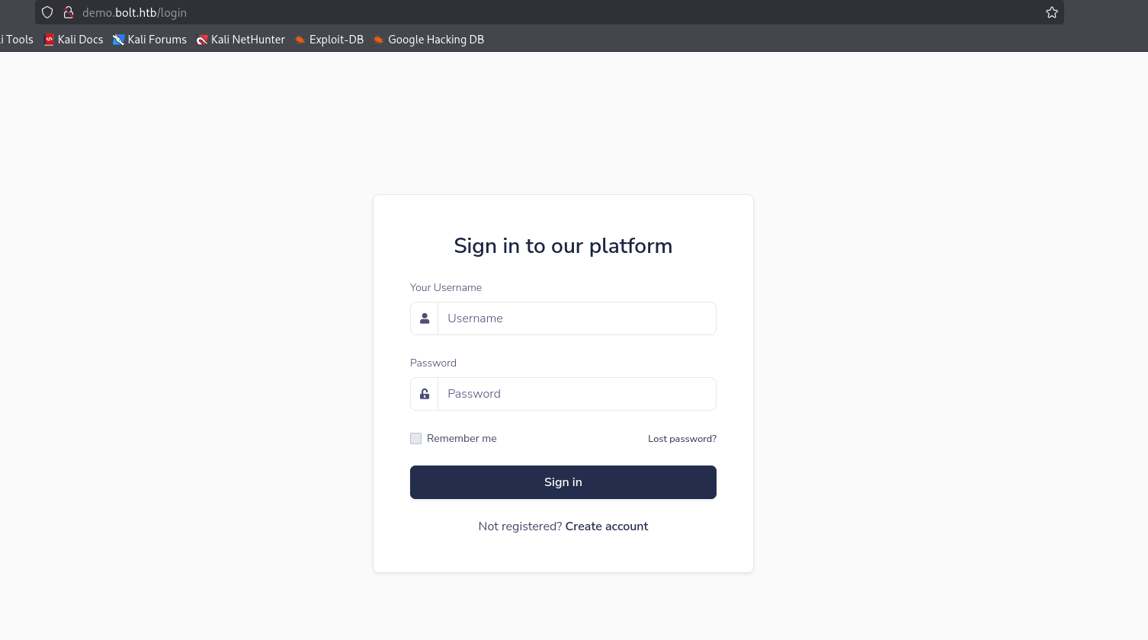Click the 'Your Username' field label
The height and width of the screenshot is (640, 1148).
coord(446,287)
